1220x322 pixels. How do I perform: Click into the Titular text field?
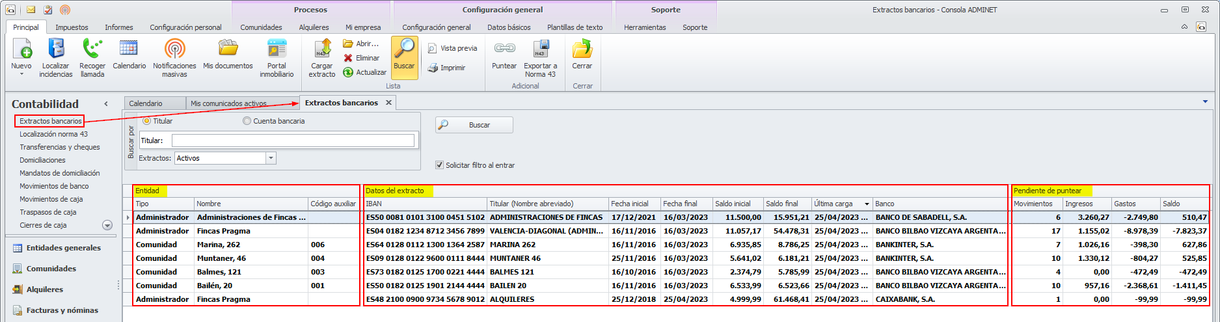coord(293,141)
